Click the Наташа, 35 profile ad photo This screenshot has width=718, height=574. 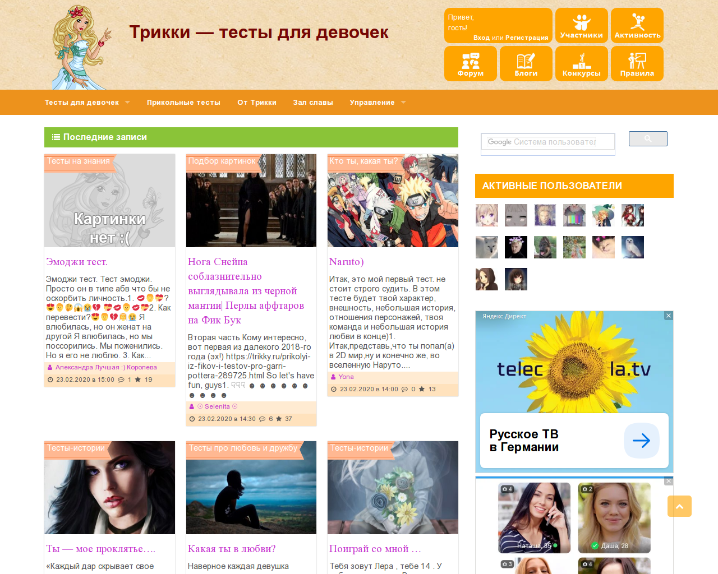click(534, 518)
